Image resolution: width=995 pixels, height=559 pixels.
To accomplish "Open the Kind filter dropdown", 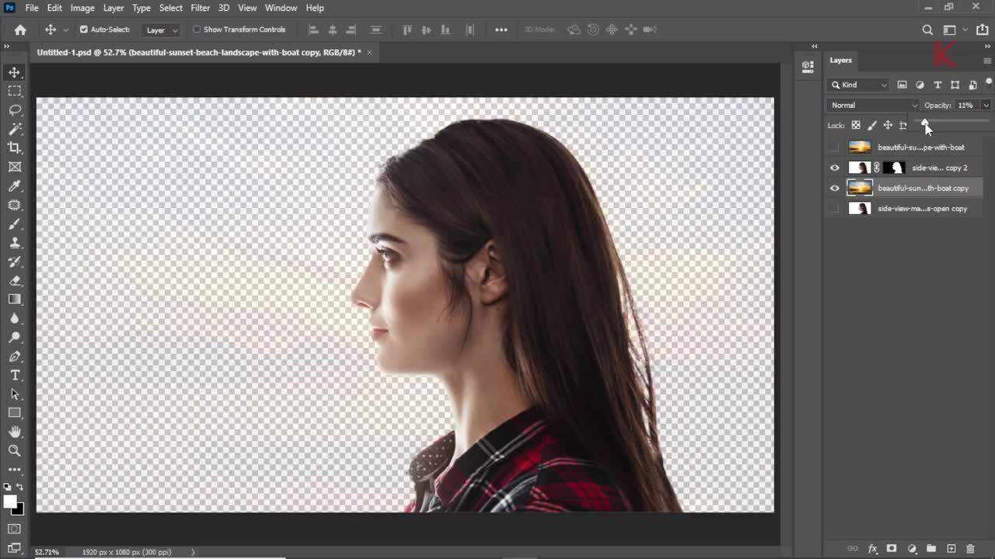I will (x=859, y=85).
